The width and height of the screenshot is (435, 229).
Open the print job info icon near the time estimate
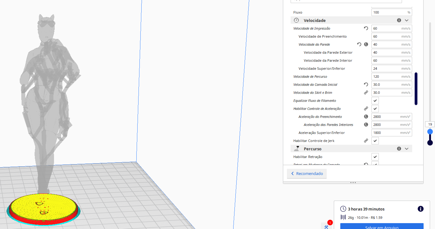(420, 209)
